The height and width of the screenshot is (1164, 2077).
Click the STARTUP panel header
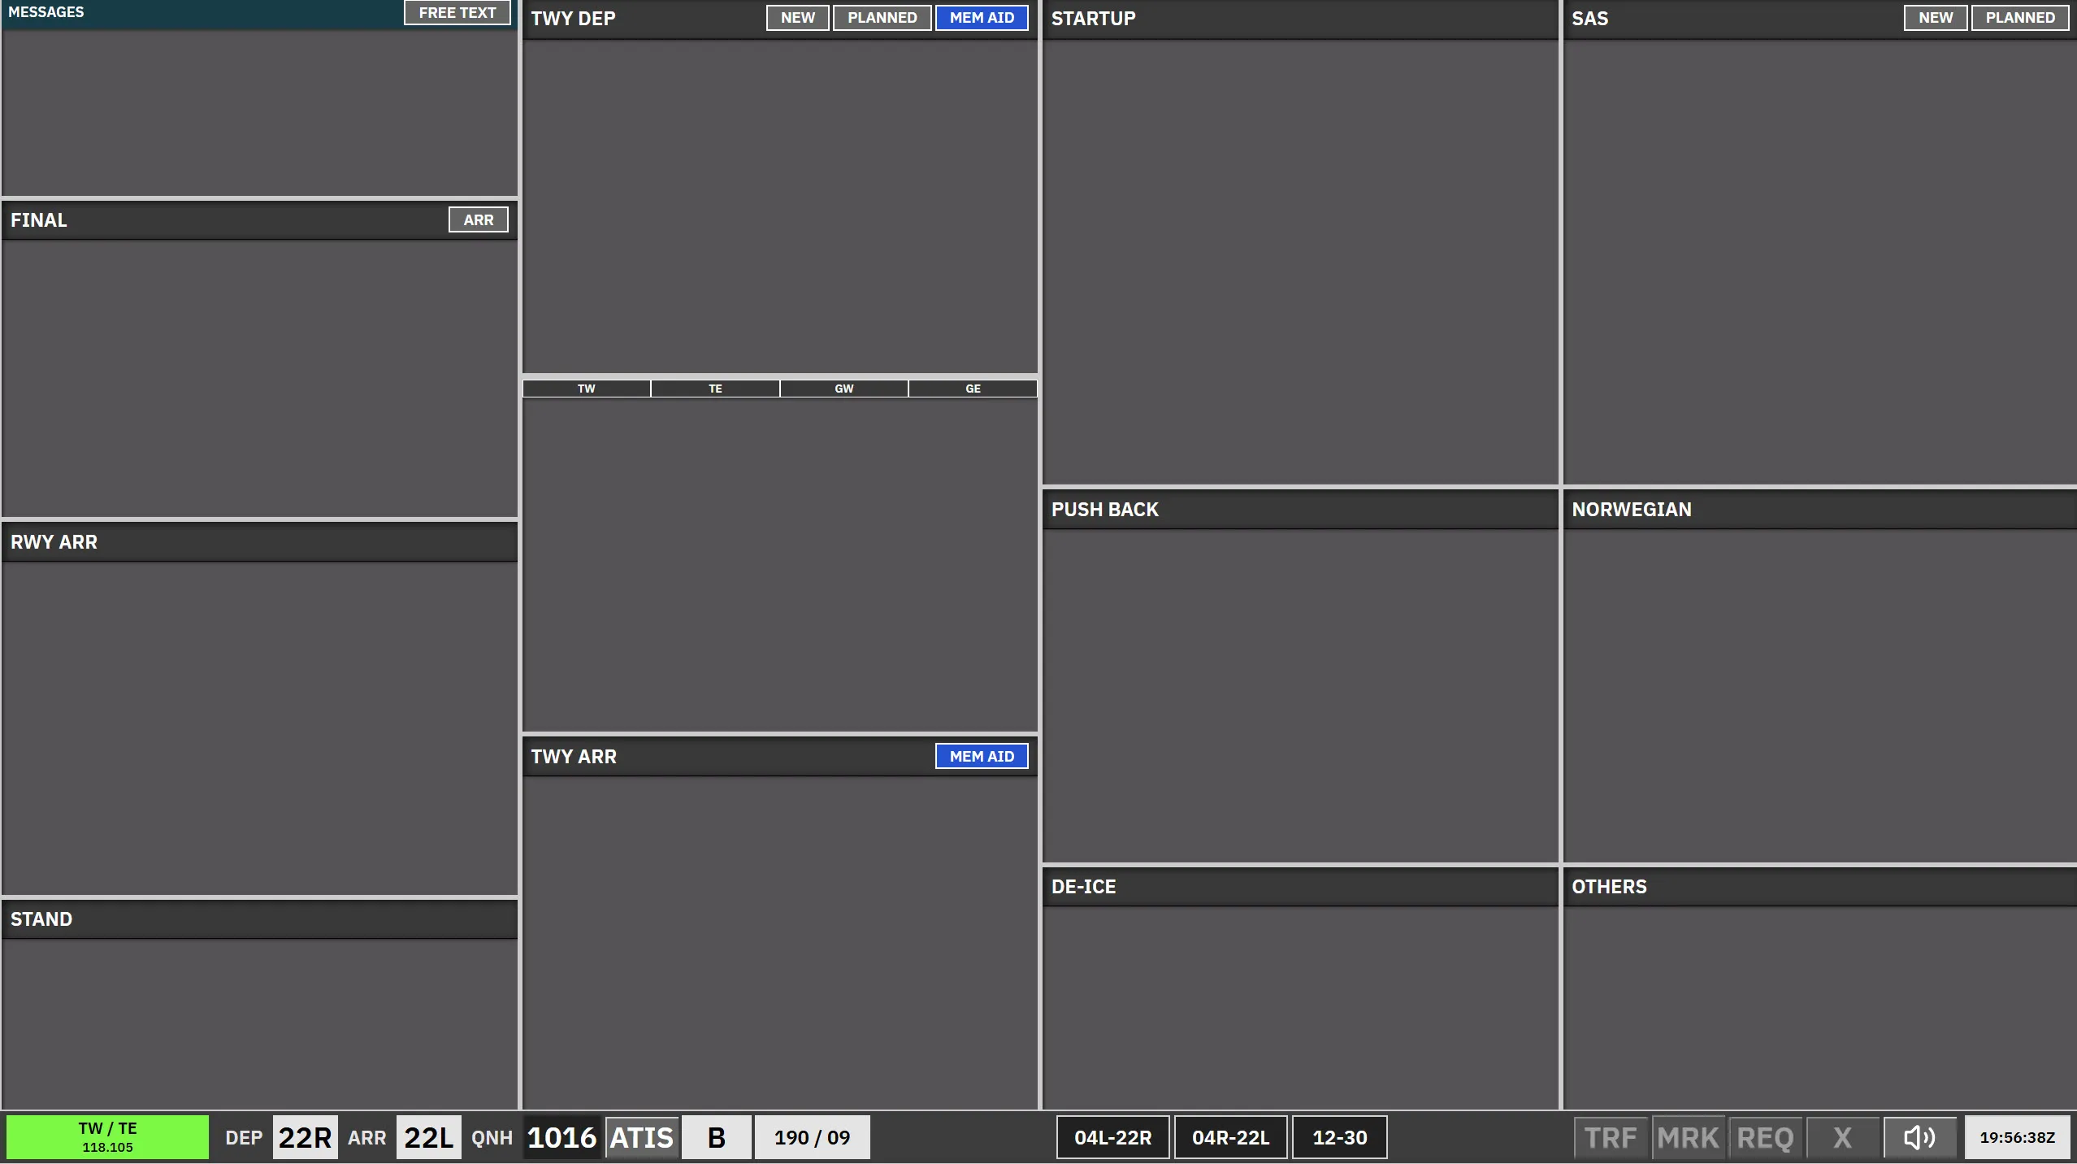pos(1300,19)
